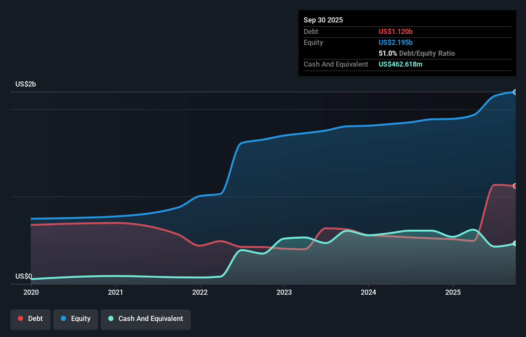Click the blue Equity legend dot
526x337 pixels.
[64, 318]
